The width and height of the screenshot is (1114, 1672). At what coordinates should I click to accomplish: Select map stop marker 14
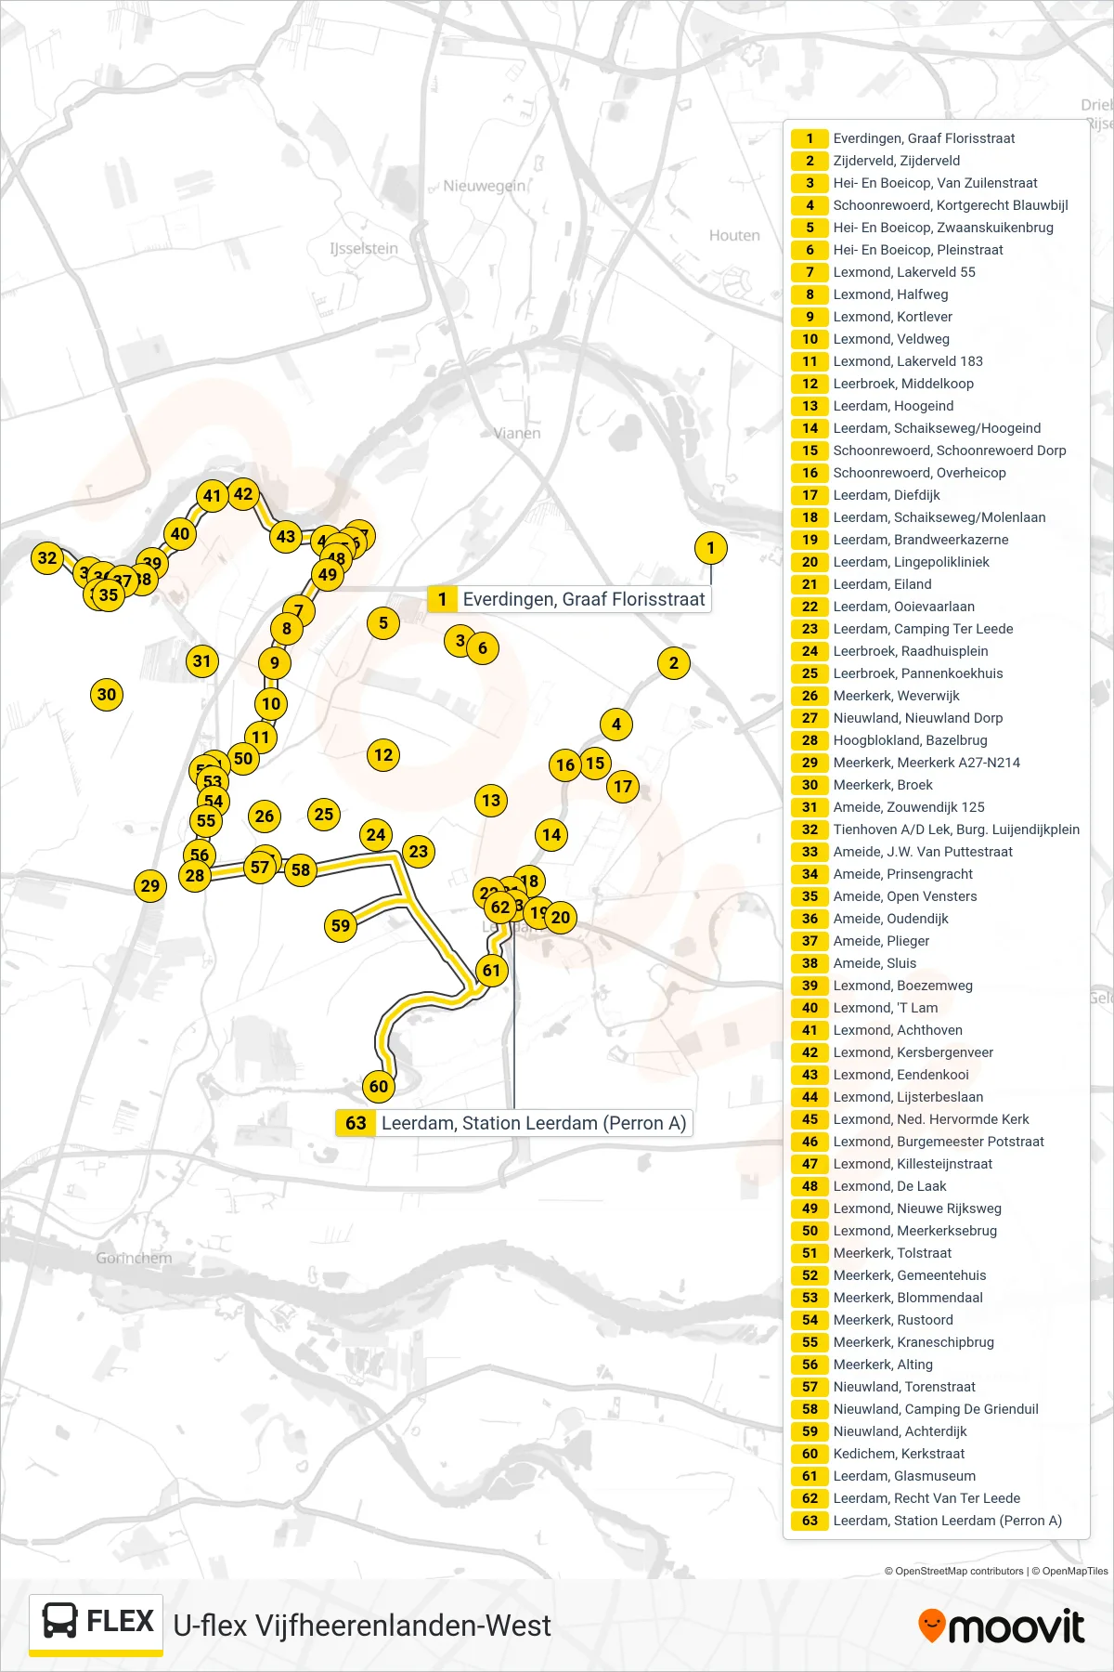551,835
